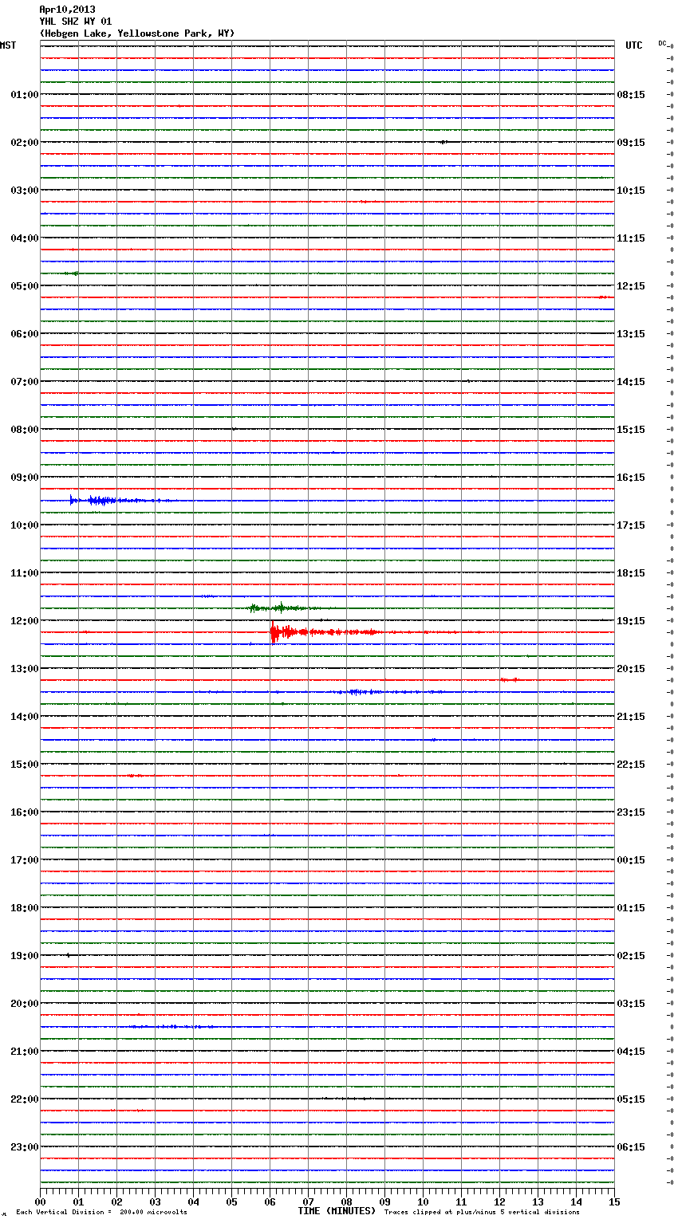678x1223 pixels.
Task: Click the small red blip on the 15:15 trace
Action: click(x=136, y=775)
